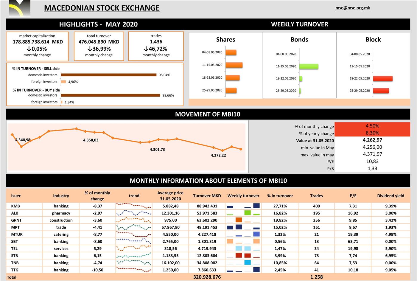Open the mse@mse.org.mk email link

coord(352,8)
